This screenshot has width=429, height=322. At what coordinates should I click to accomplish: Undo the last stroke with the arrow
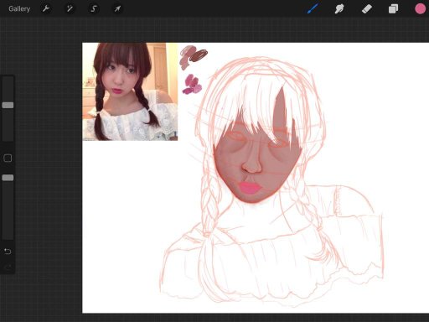tap(8, 252)
